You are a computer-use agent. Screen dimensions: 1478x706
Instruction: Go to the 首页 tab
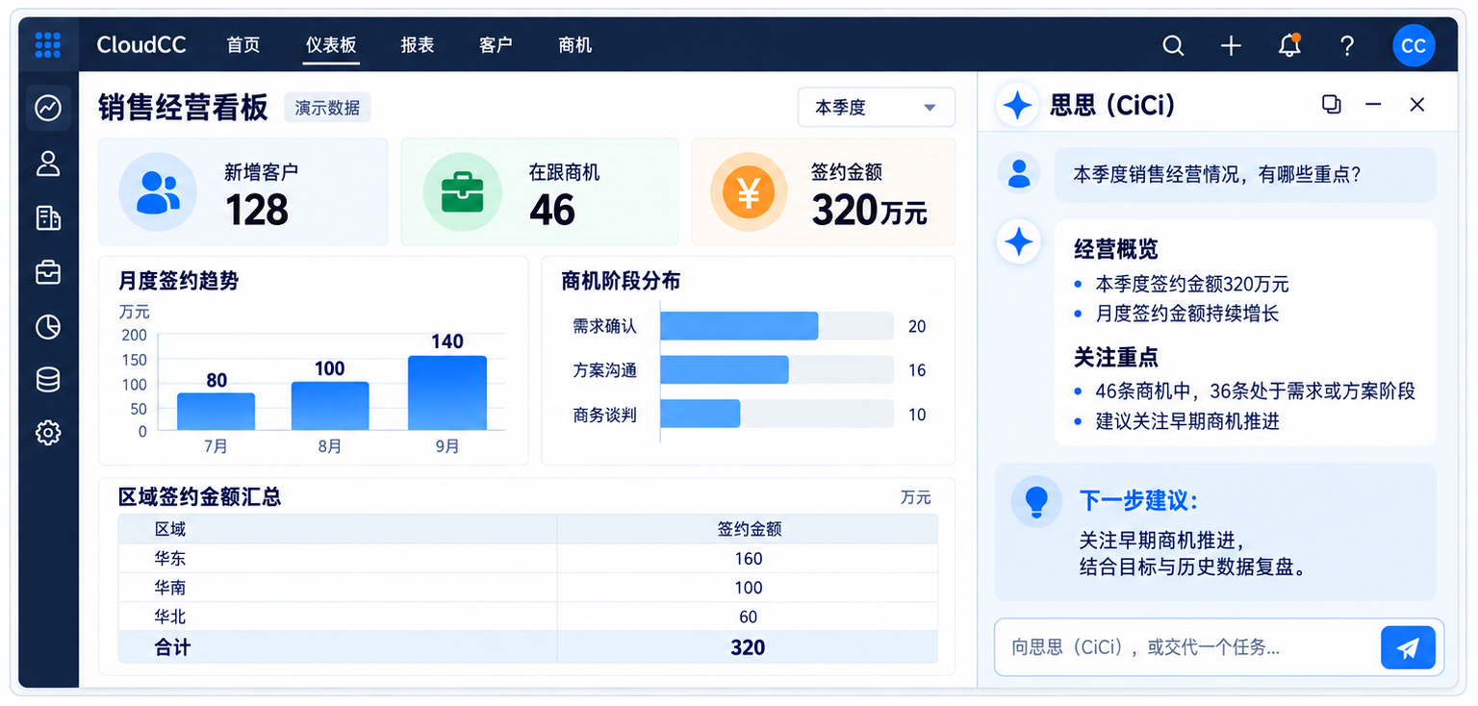pos(243,45)
